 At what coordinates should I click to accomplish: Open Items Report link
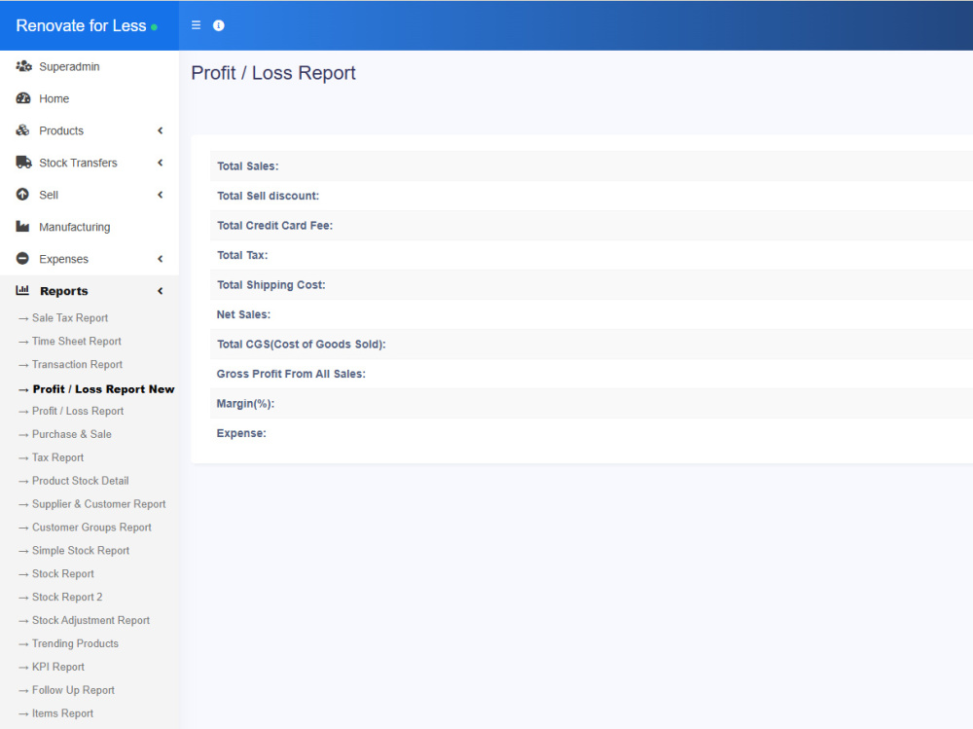(x=62, y=713)
